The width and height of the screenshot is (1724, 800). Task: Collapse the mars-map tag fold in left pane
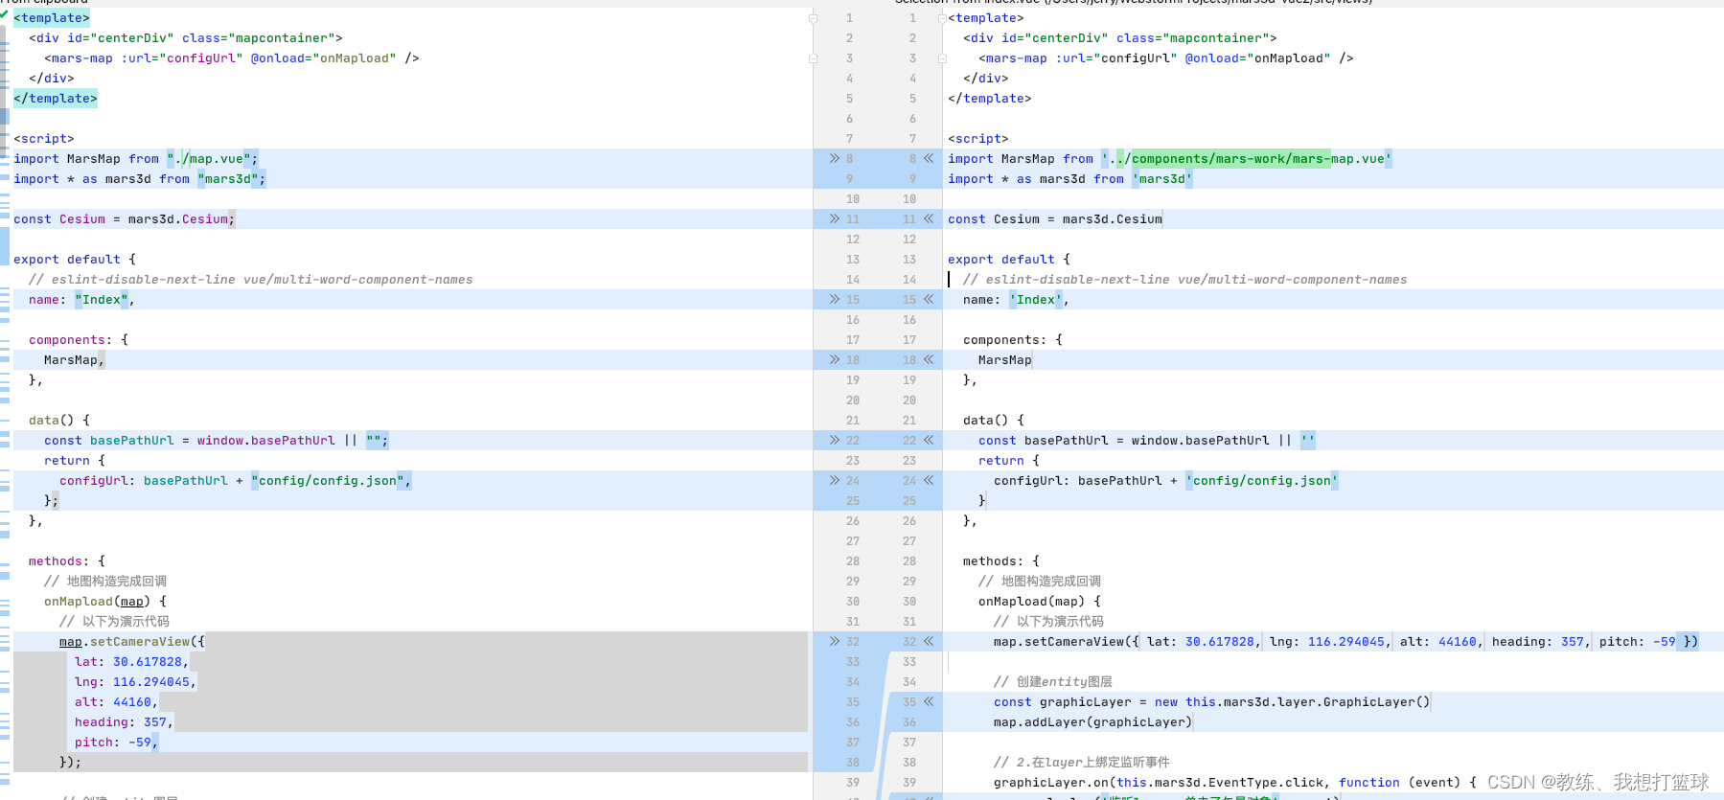[x=813, y=58]
